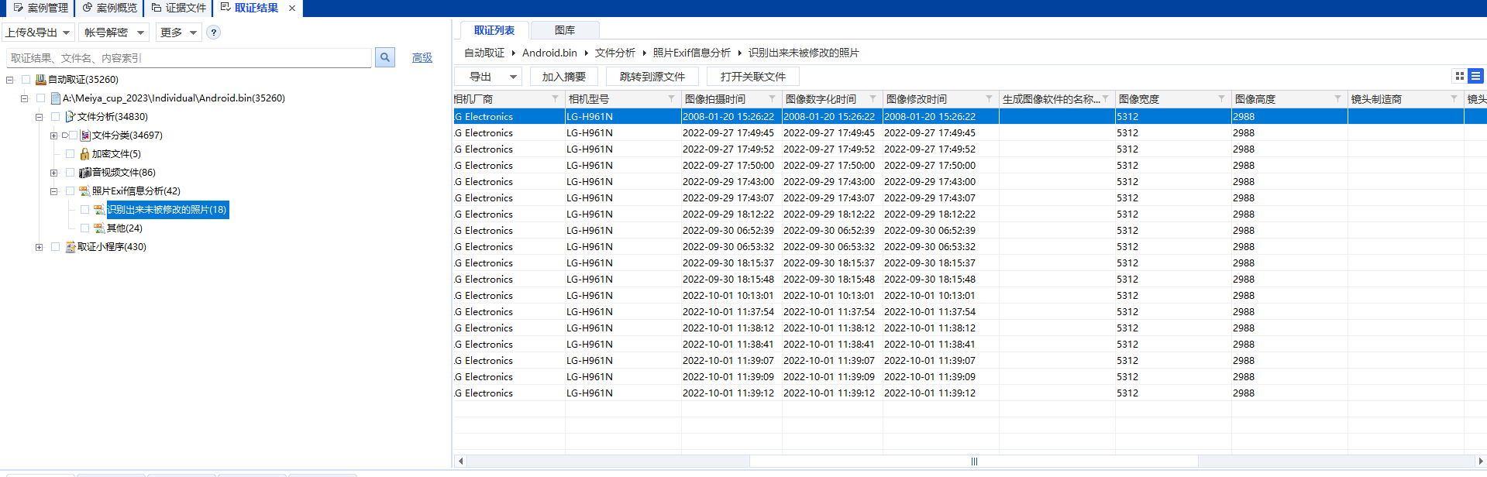Click the filter icon on 图像拍摄时间 column
Image resolution: width=1487 pixels, height=477 pixels.
click(x=772, y=99)
